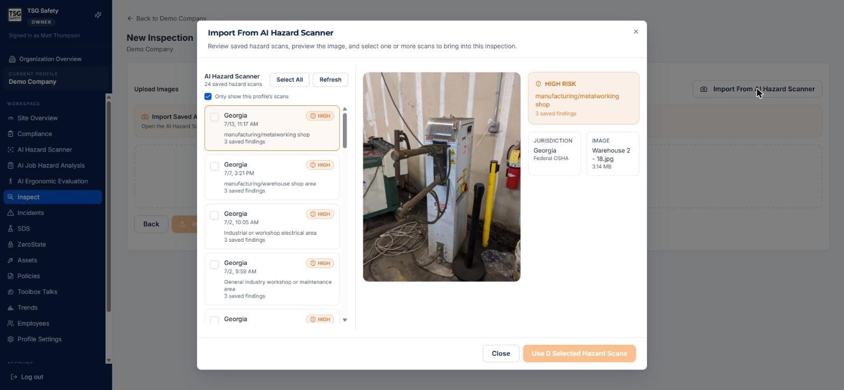The image size is (844, 390).
Task: Open the Toolbox Talks section
Action: [x=53, y=292]
